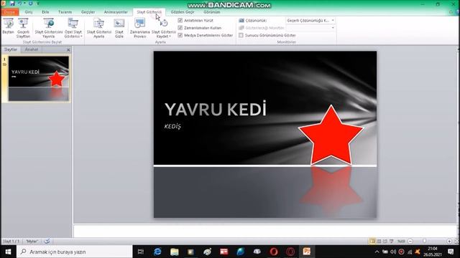Collapse the ribbon with the caret icon
Viewport: 460px width, 258px height.
tap(451, 12)
